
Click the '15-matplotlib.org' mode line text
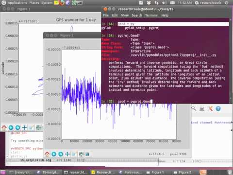point(35,160)
